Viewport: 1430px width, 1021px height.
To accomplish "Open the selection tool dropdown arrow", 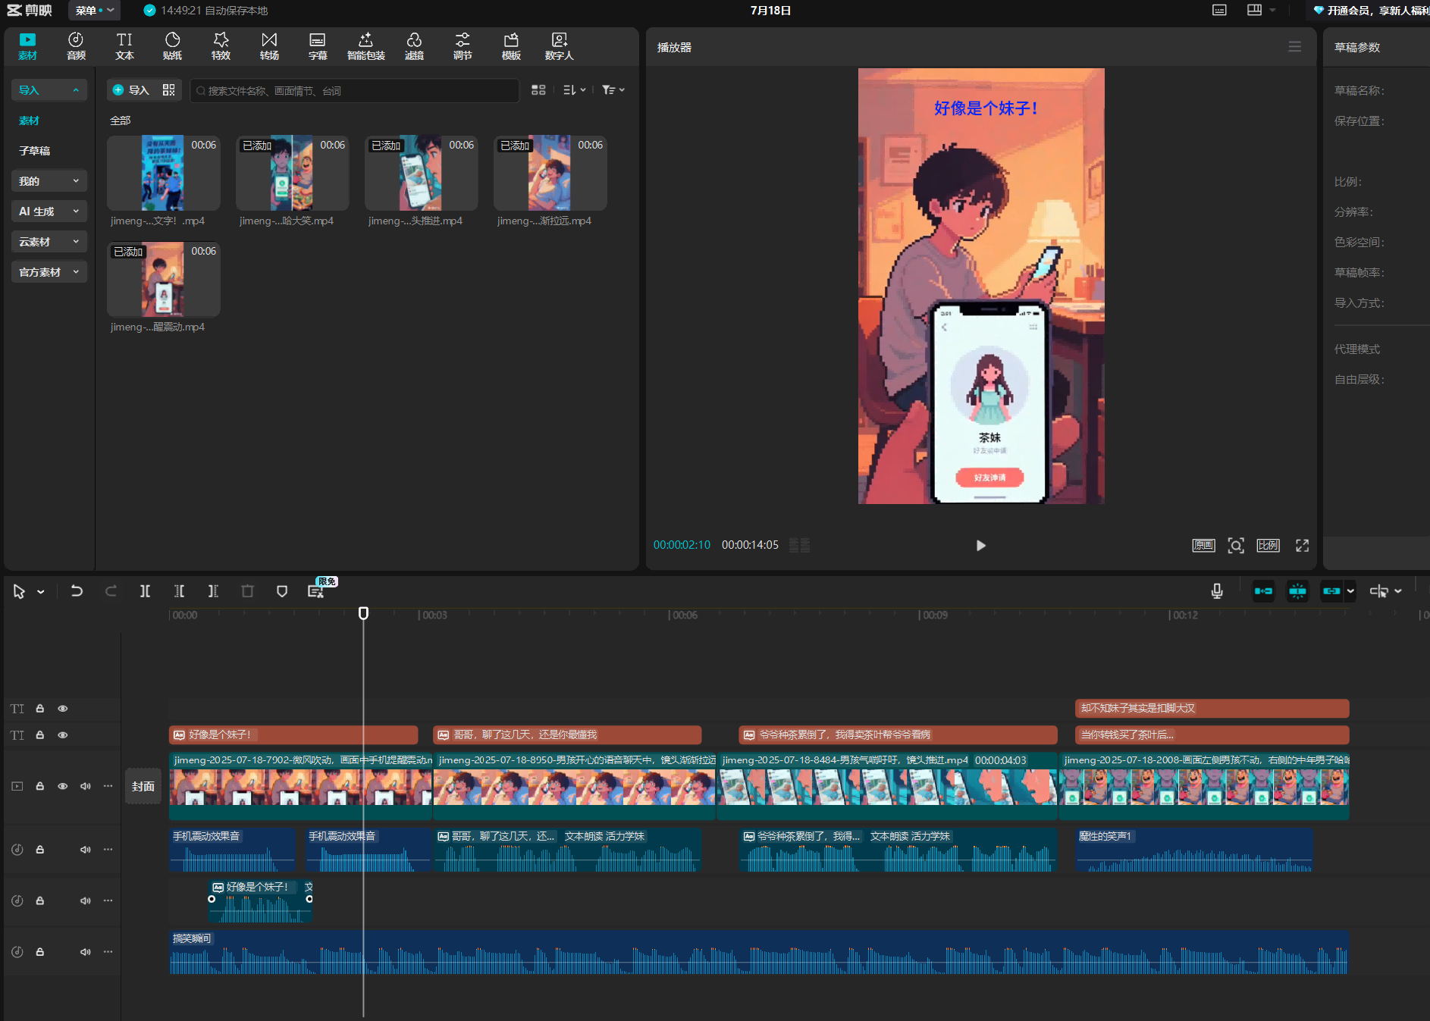I will (x=41, y=592).
